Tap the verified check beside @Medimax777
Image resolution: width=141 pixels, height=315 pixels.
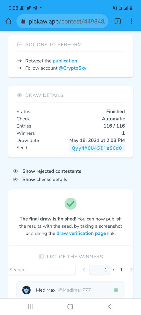(x=116, y=290)
